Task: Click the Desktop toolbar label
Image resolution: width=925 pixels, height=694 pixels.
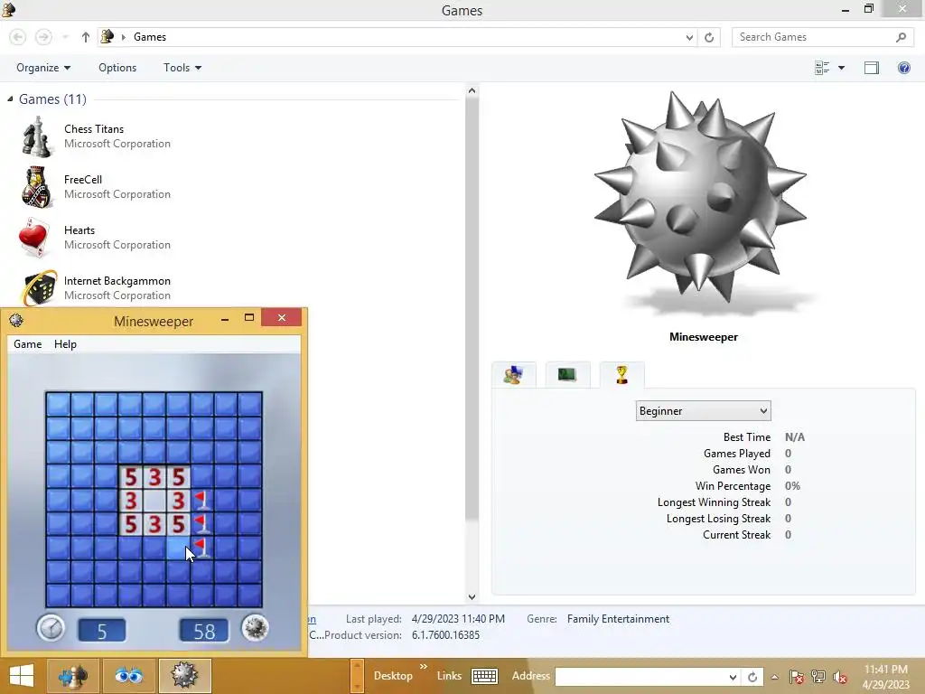Action: (x=393, y=676)
